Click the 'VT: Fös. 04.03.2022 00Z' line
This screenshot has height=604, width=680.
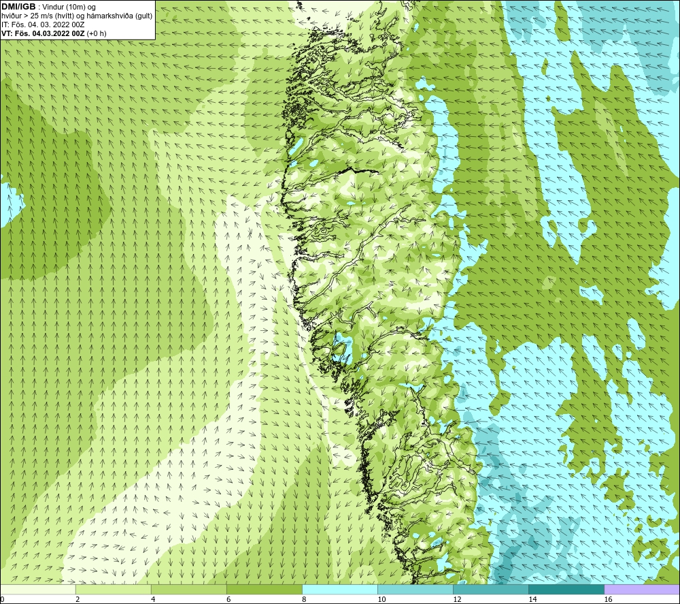pyautogui.click(x=43, y=33)
